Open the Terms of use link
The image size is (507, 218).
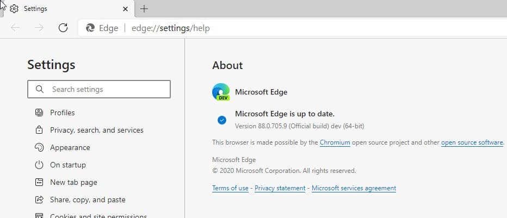pos(230,188)
